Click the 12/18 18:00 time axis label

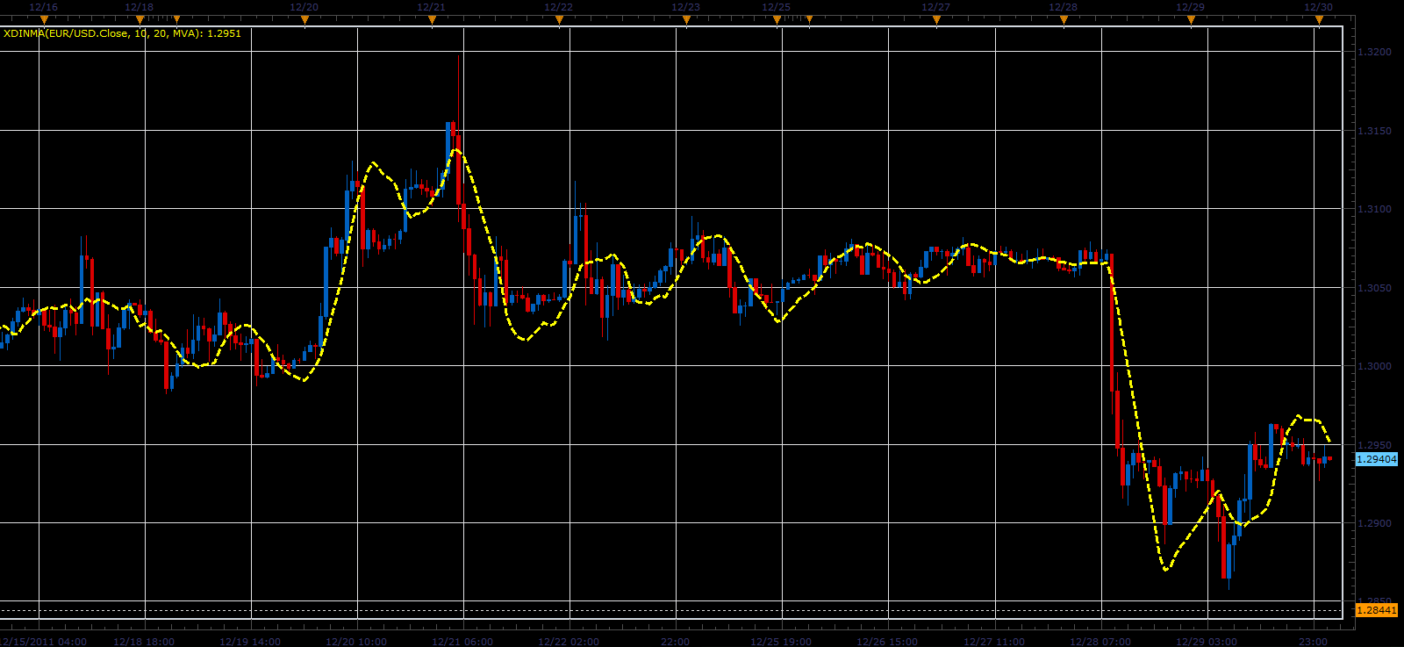click(x=144, y=642)
